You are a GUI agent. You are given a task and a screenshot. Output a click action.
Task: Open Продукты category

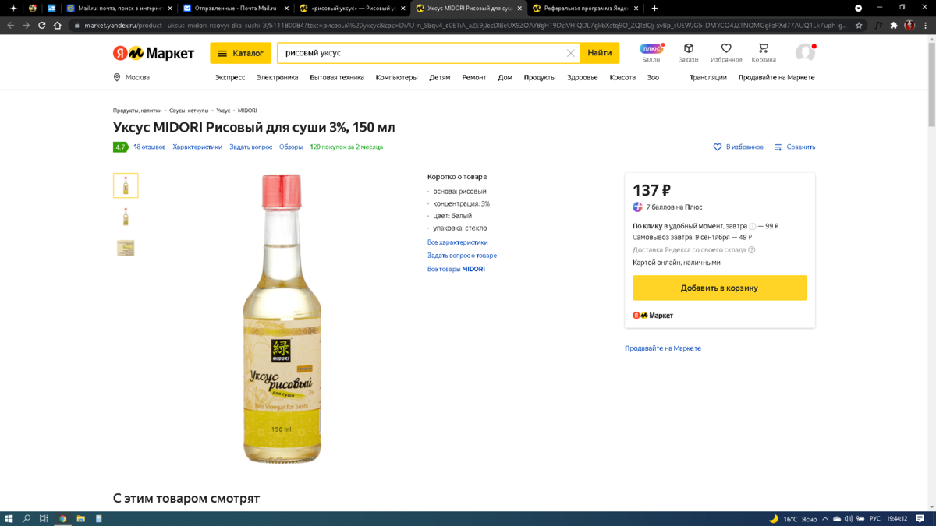pyautogui.click(x=540, y=77)
